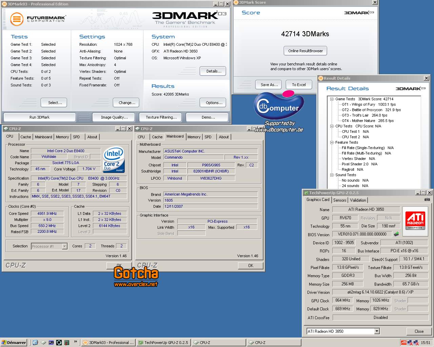Select the 24 sounds result row
This screenshot has height=347, width=434.
355,186
